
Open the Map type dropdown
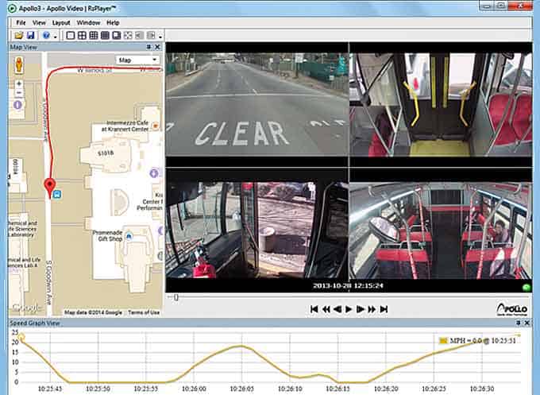tap(137, 60)
